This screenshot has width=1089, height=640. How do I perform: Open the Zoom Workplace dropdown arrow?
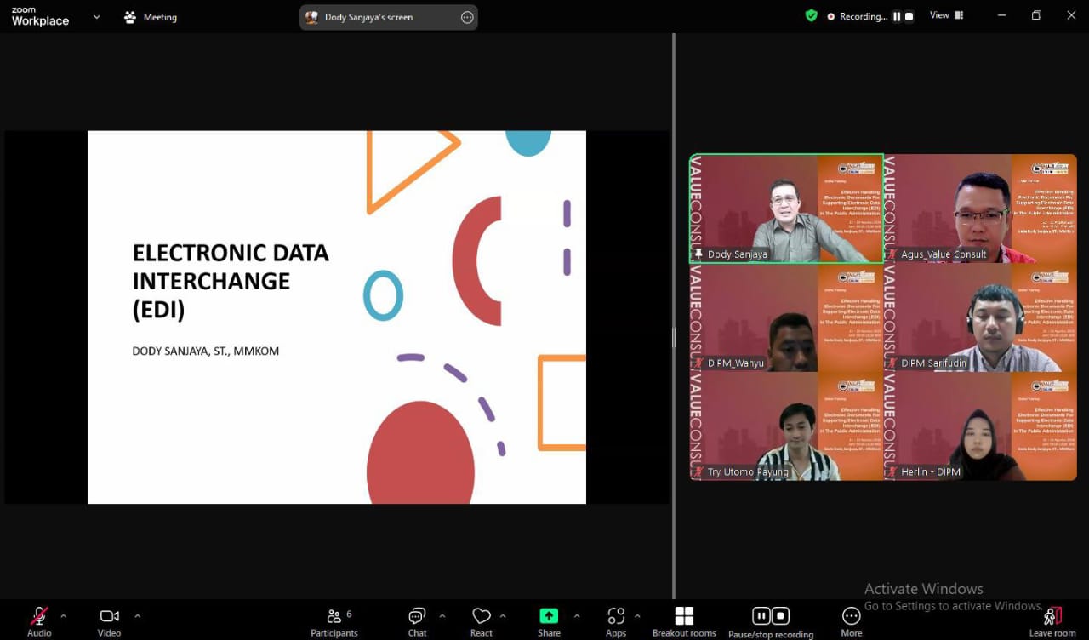click(96, 17)
